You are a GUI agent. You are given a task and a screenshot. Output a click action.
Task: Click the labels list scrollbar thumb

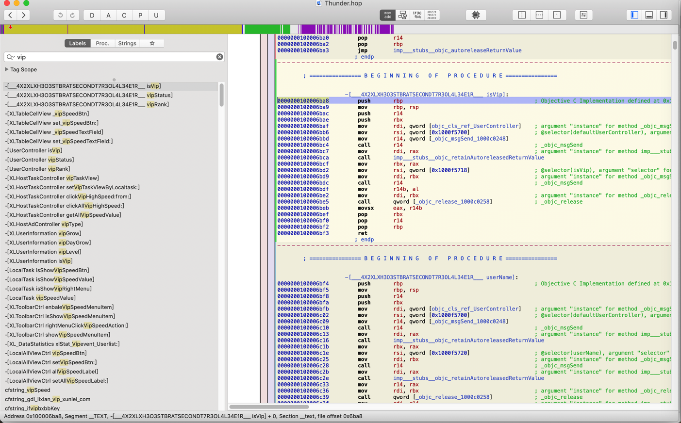click(x=221, y=95)
